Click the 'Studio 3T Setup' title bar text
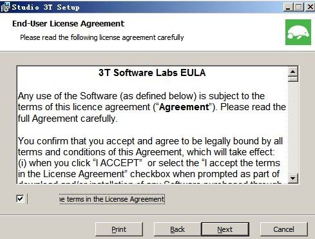Viewport: 315px width, 239px height. (x=46, y=7)
